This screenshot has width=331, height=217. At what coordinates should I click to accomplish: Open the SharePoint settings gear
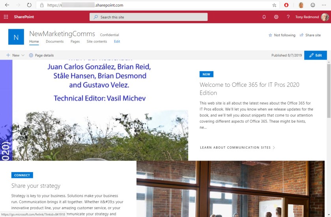point(276,17)
